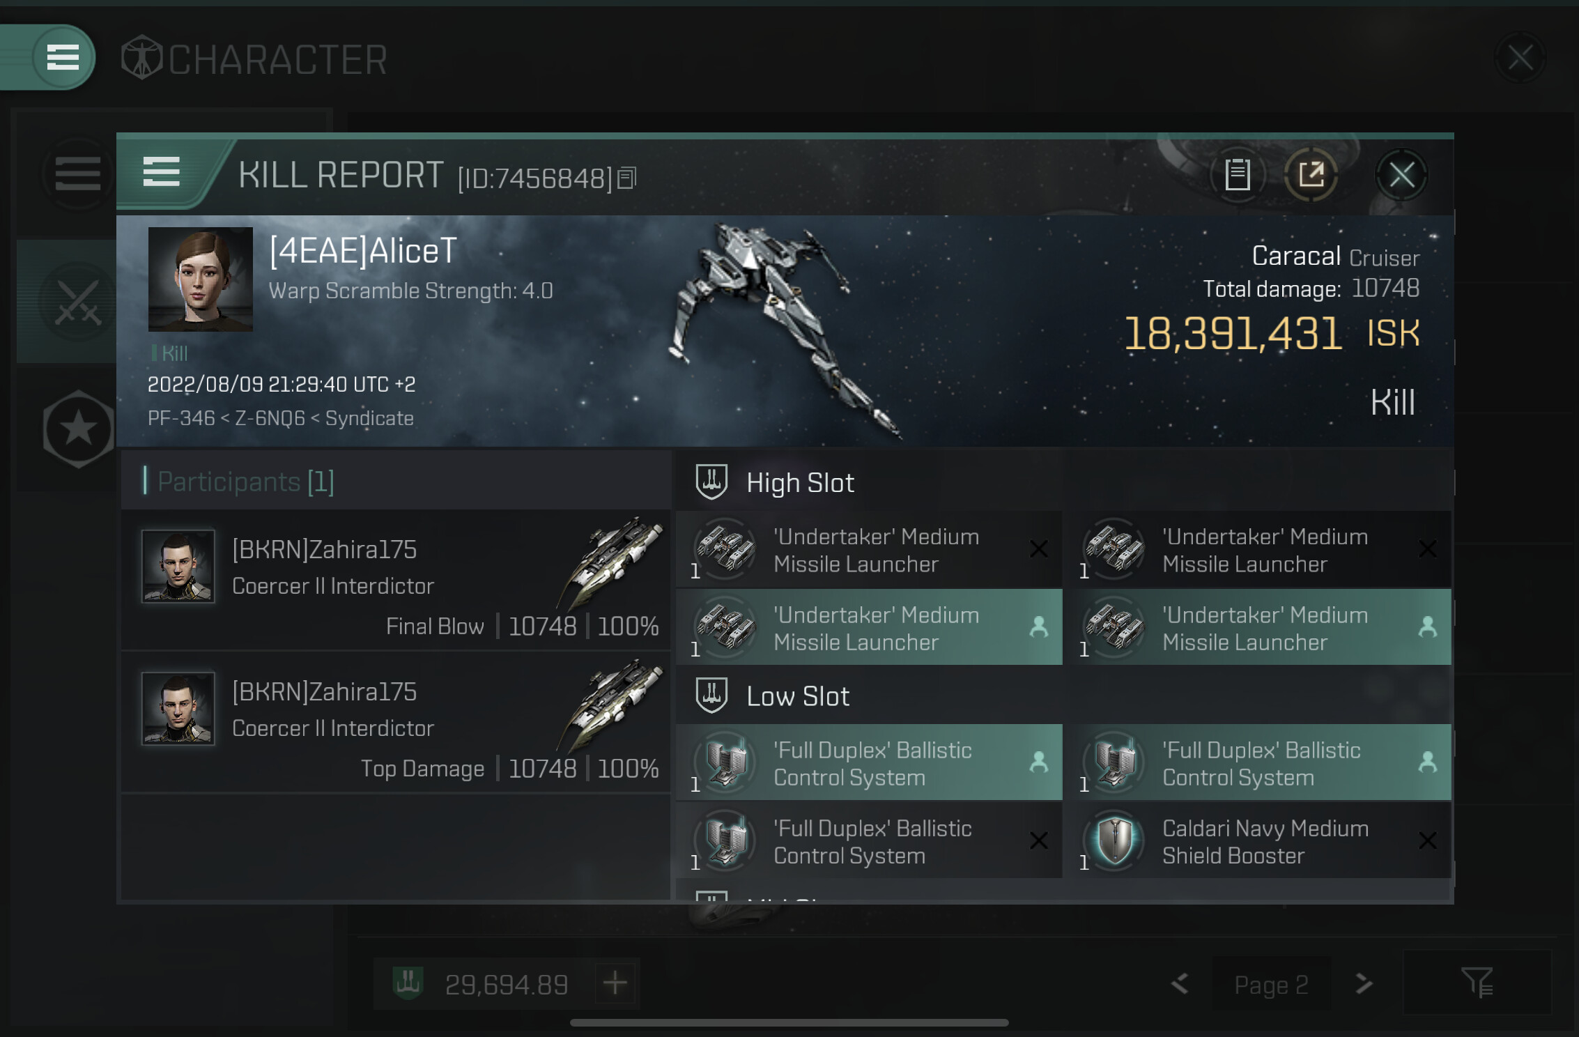Share the kill report externally
The height and width of the screenshot is (1037, 1579).
point(1311,174)
